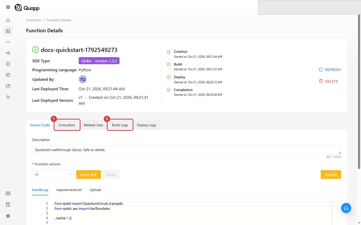Click the '_cache = {}' code line
This screenshot has height=225, width=361.
(63, 218)
